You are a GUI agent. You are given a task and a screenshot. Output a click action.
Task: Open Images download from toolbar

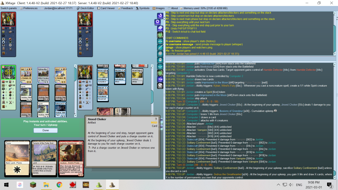tap(158, 8)
